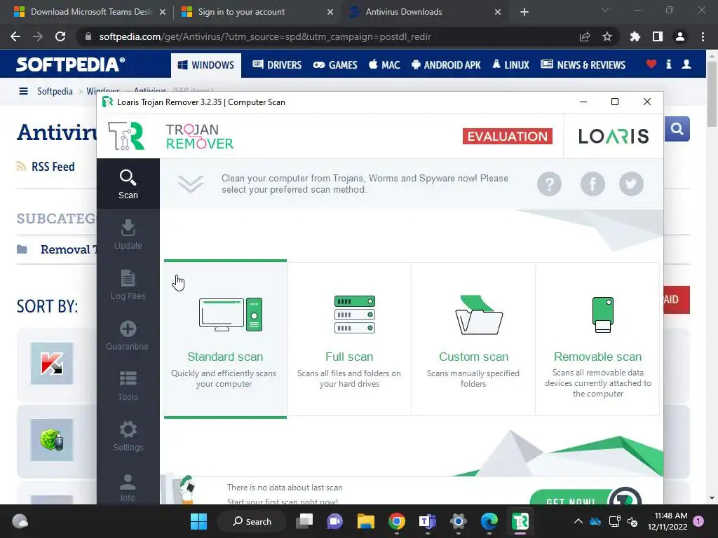Open the Loaris Facebook icon
Image resolution: width=718 pixels, height=538 pixels.
592,184
